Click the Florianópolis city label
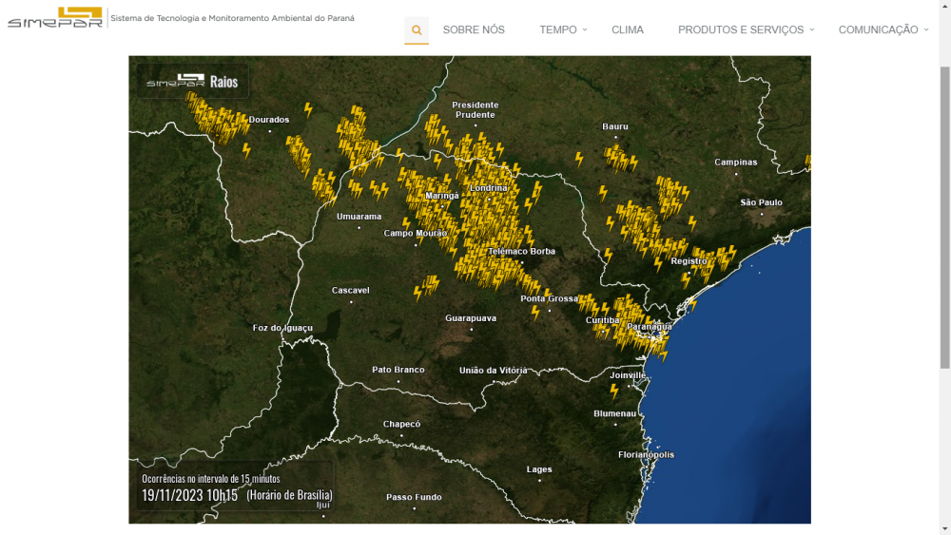Screen dimensions: 951x535 646,454
